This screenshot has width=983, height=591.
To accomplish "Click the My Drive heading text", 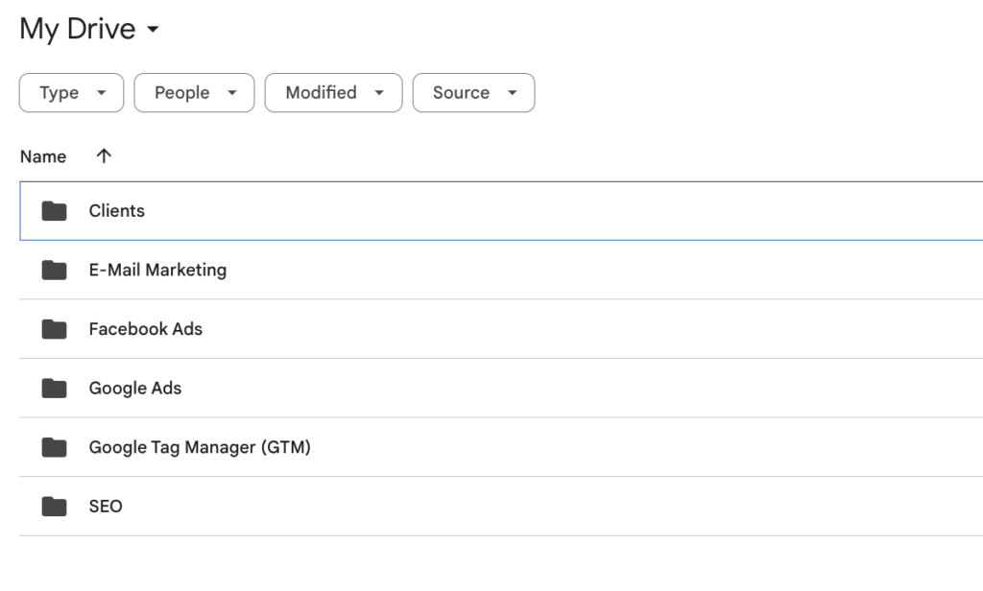I will (x=77, y=29).
